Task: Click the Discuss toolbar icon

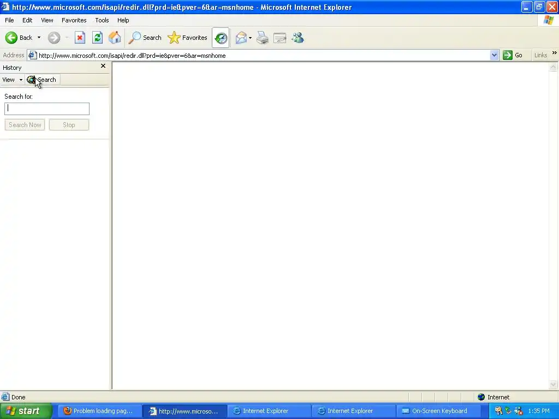Action: [x=280, y=38]
